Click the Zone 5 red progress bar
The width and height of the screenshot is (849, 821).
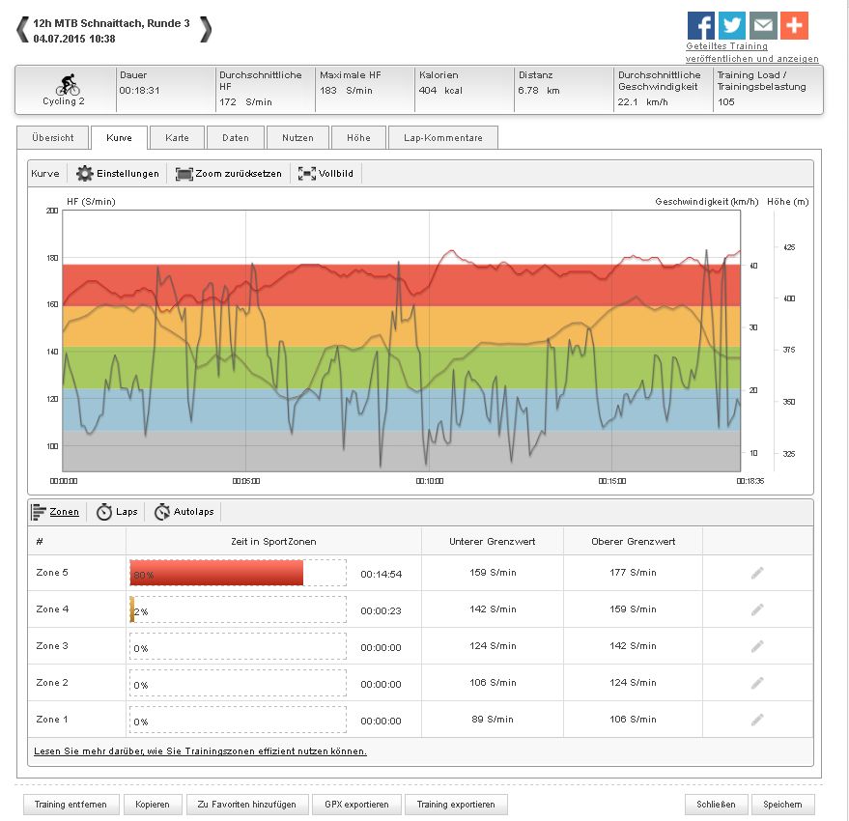point(216,574)
